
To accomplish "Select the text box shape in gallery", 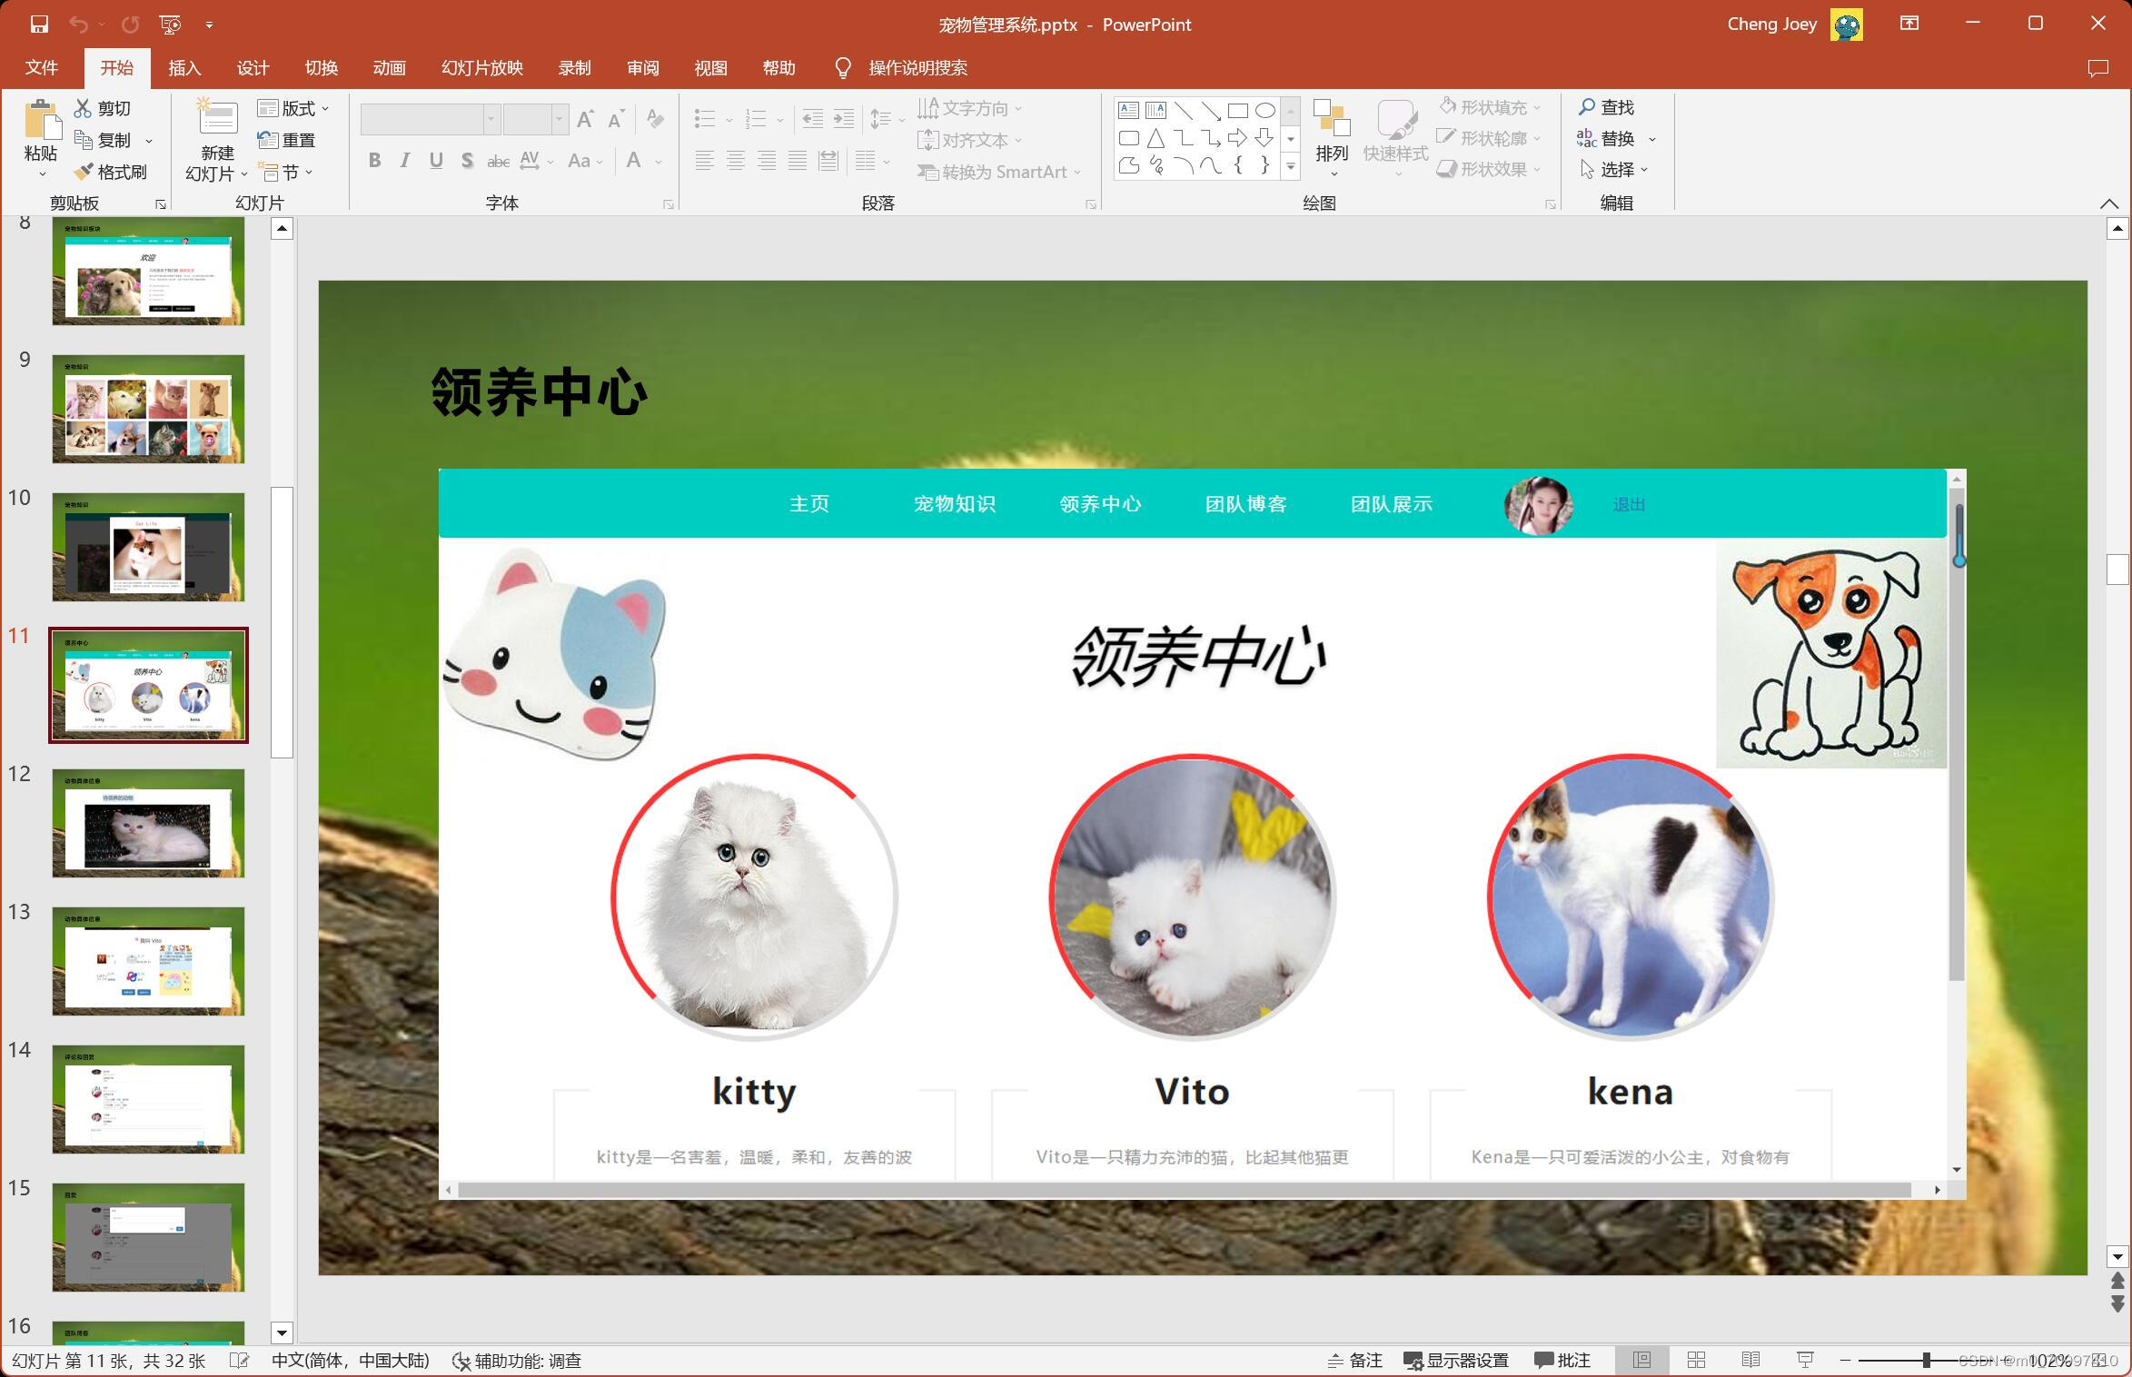I will point(1128,111).
